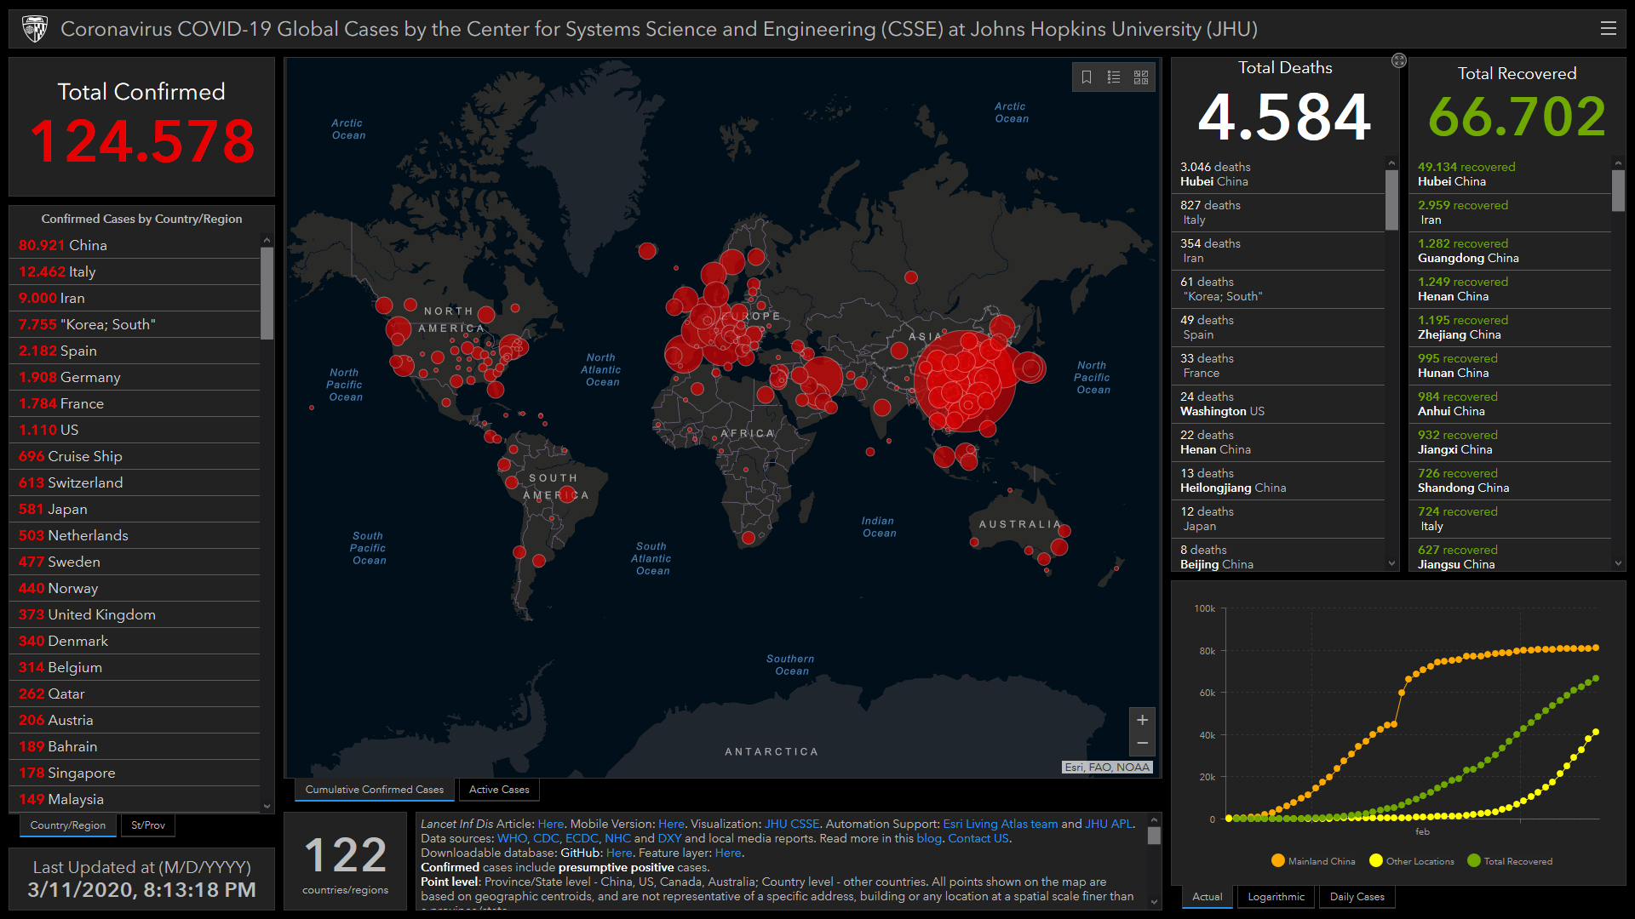Click the Johns Hopkins shield logo
1635x919 pixels.
click(35, 29)
